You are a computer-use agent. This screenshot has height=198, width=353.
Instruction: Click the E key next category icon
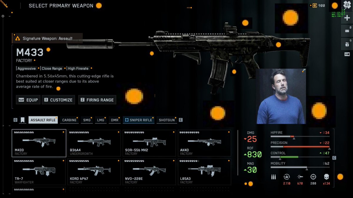[181, 120]
